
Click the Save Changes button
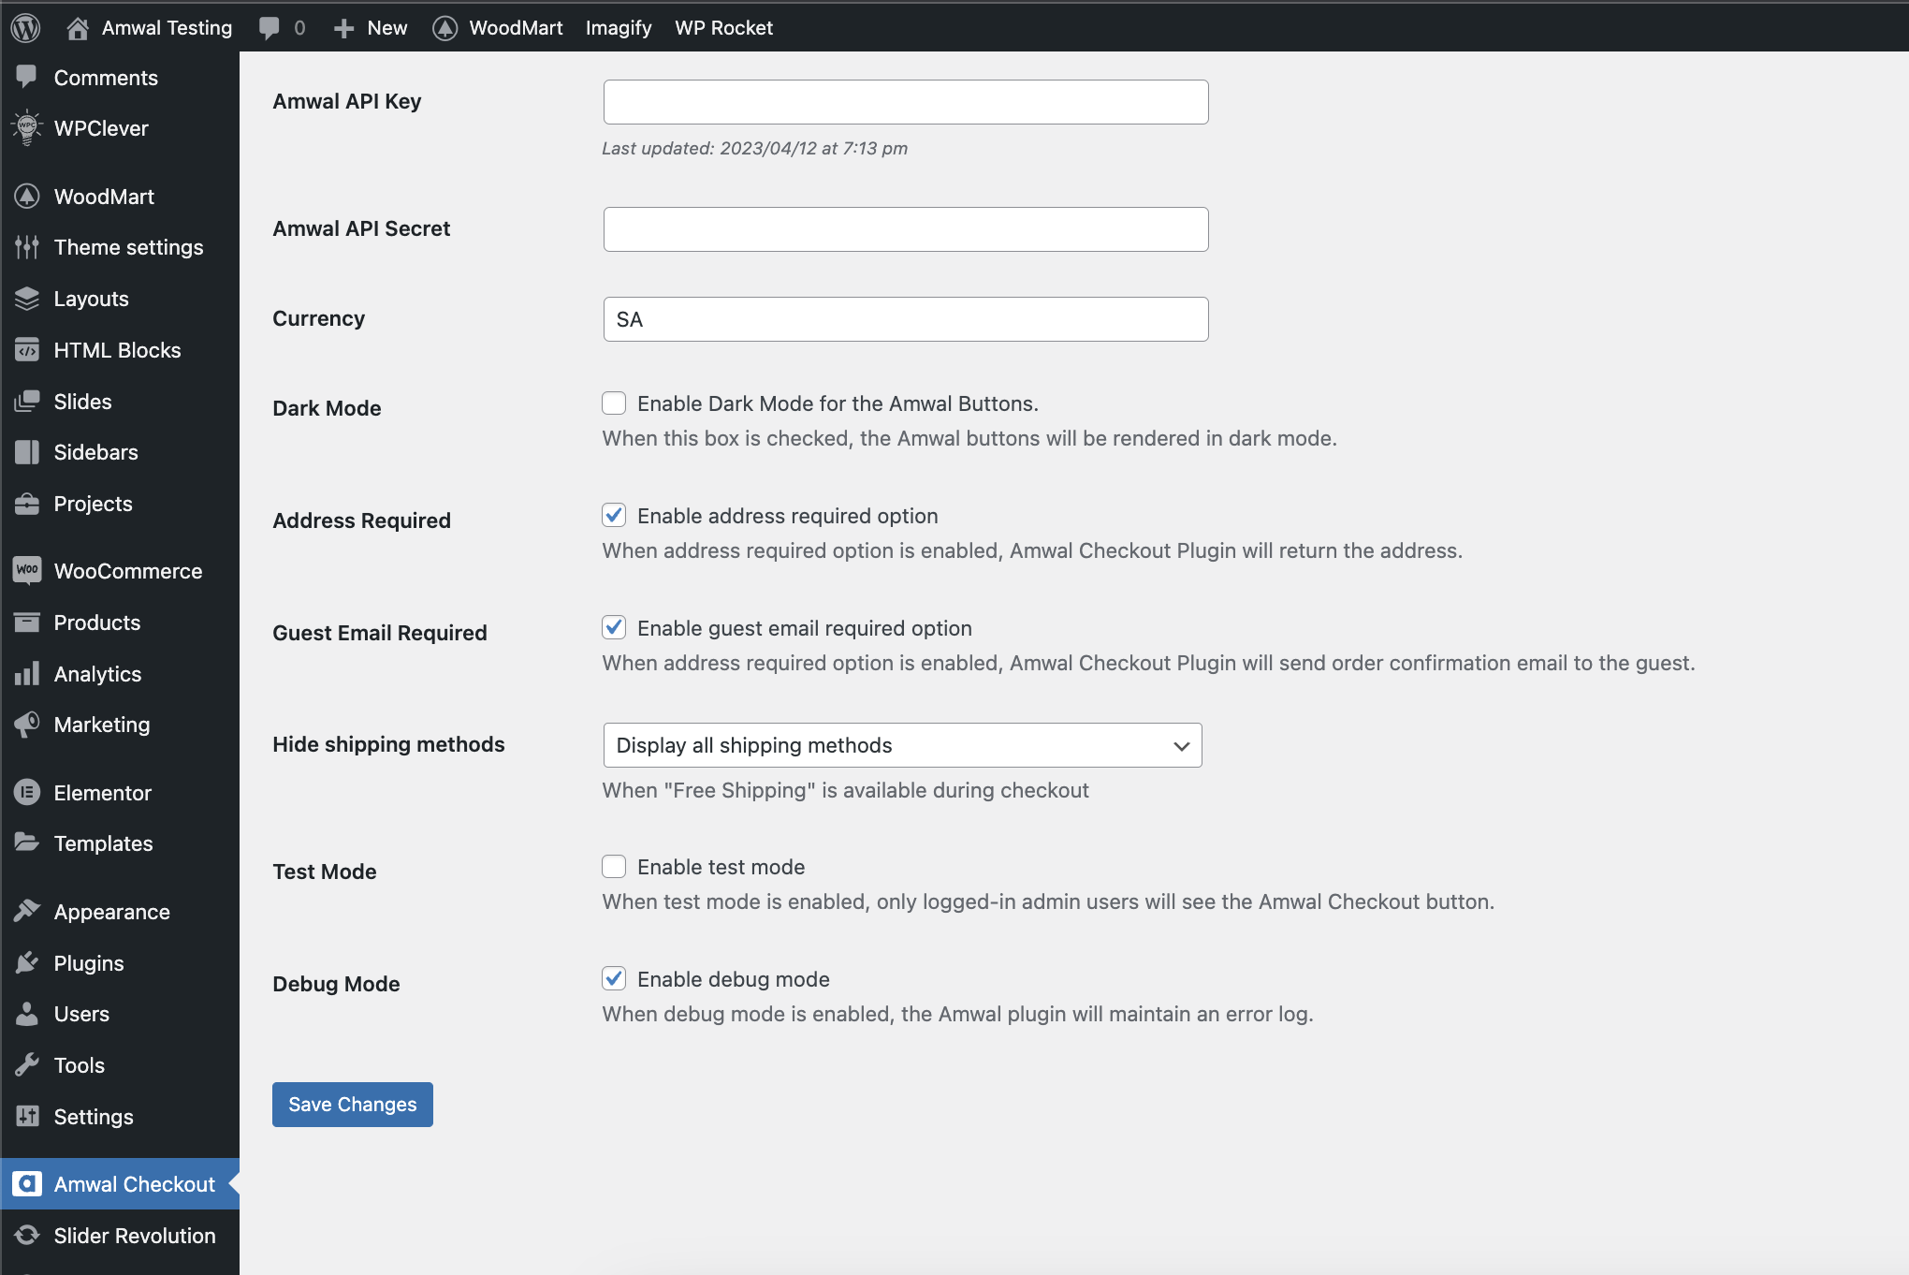pyautogui.click(x=352, y=1104)
